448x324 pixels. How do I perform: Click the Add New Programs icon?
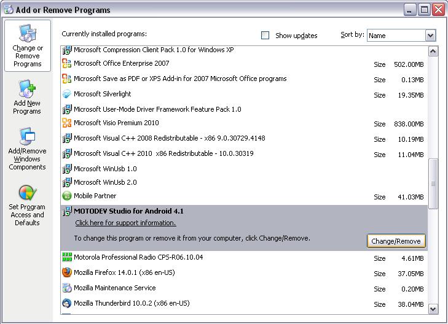28,88
